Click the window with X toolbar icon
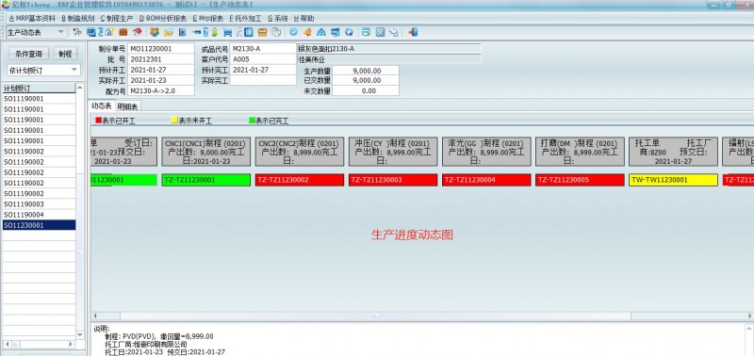The image size is (754, 356). tap(380, 32)
